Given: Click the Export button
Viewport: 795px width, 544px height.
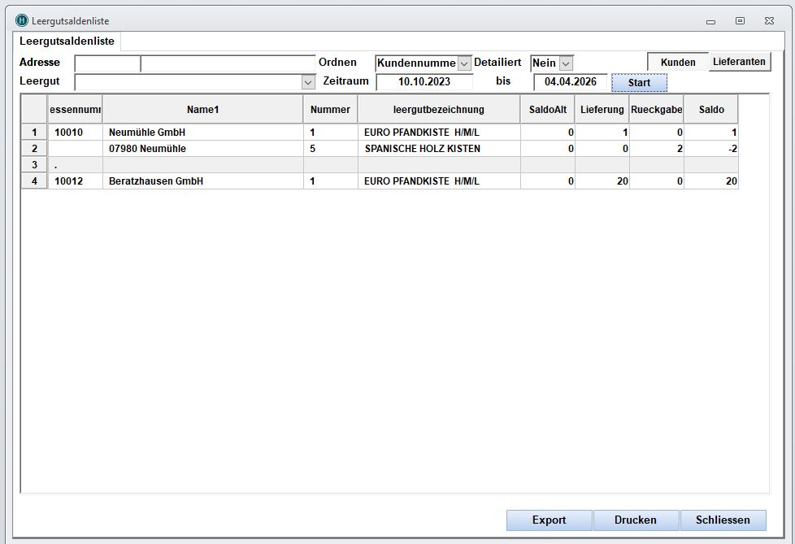Looking at the screenshot, I should pos(549,520).
